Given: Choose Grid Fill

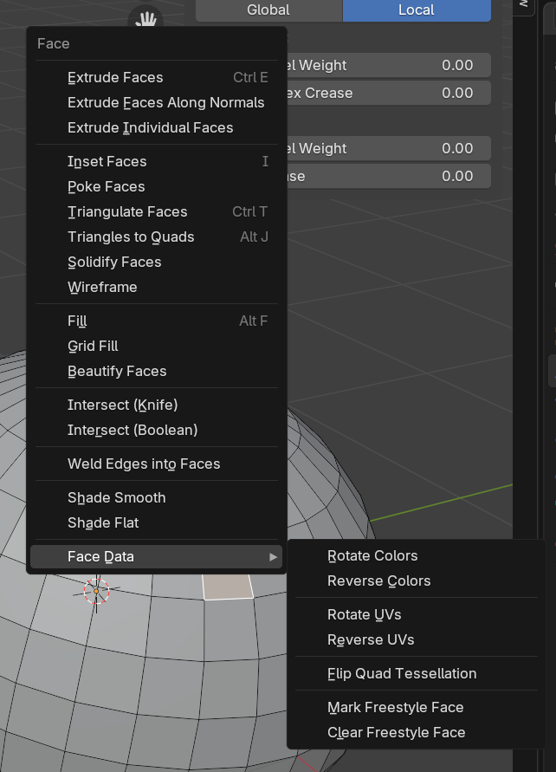Looking at the screenshot, I should [x=157, y=346].
